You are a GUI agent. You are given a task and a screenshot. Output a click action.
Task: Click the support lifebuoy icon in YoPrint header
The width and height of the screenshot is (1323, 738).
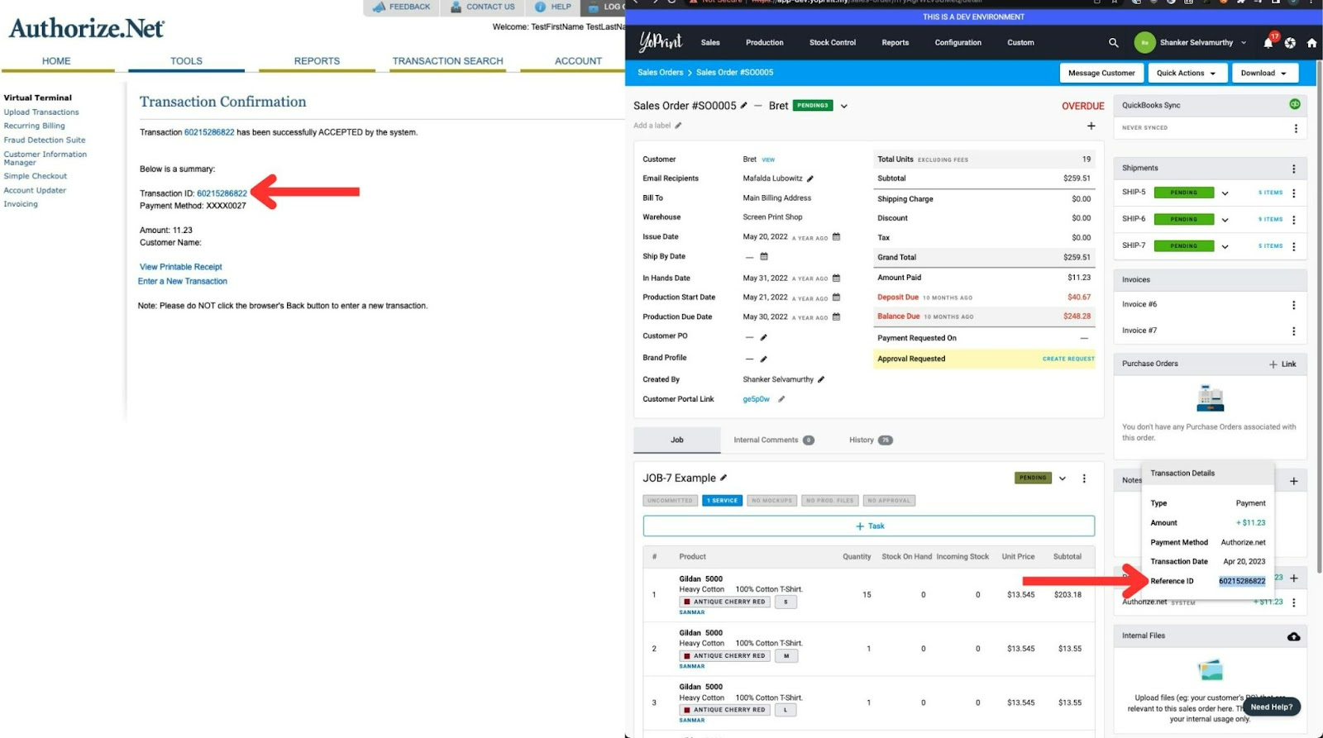1290,43
